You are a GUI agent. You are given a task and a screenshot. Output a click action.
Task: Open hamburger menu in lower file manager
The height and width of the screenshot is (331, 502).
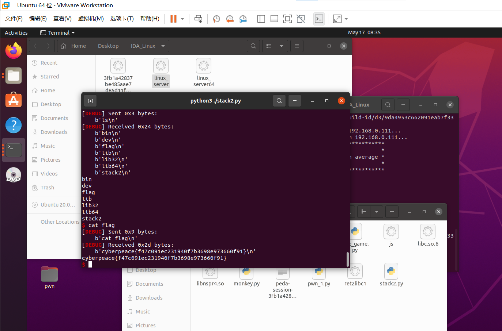coord(392,212)
